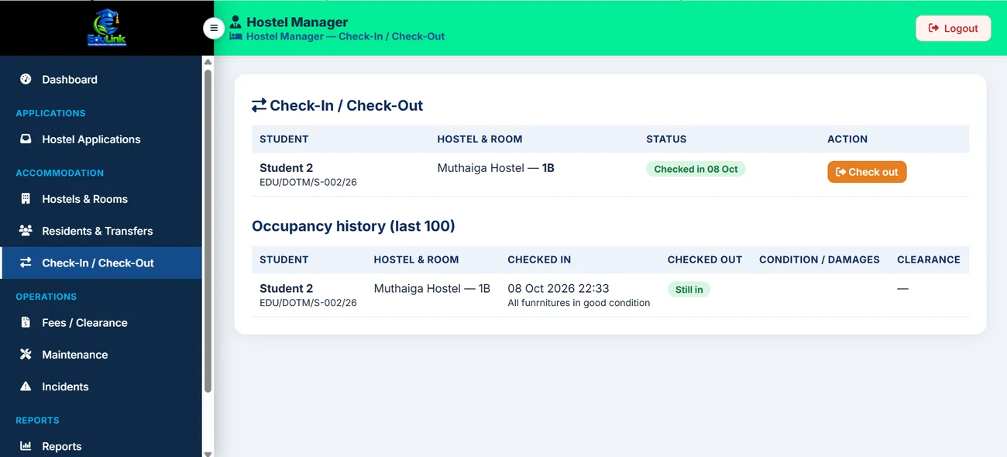Click the sidebar scroll up arrow
This screenshot has width=1007, height=457.
point(208,61)
